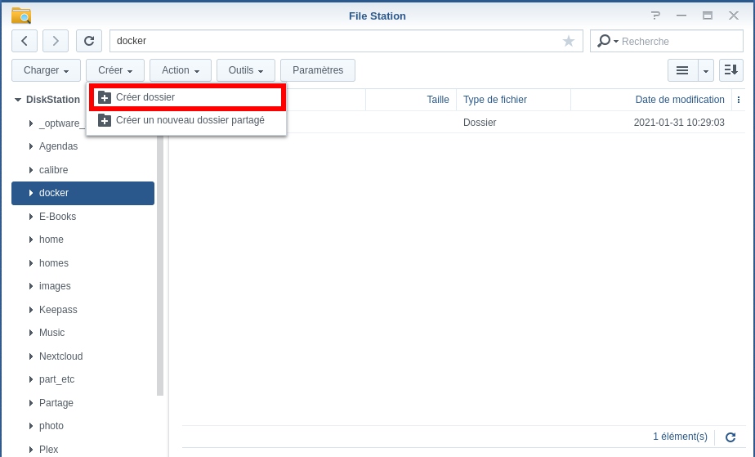This screenshot has height=457, width=755.
Task: Expand the Nextcloud folder tree arrow
Action: pyautogui.click(x=30, y=356)
